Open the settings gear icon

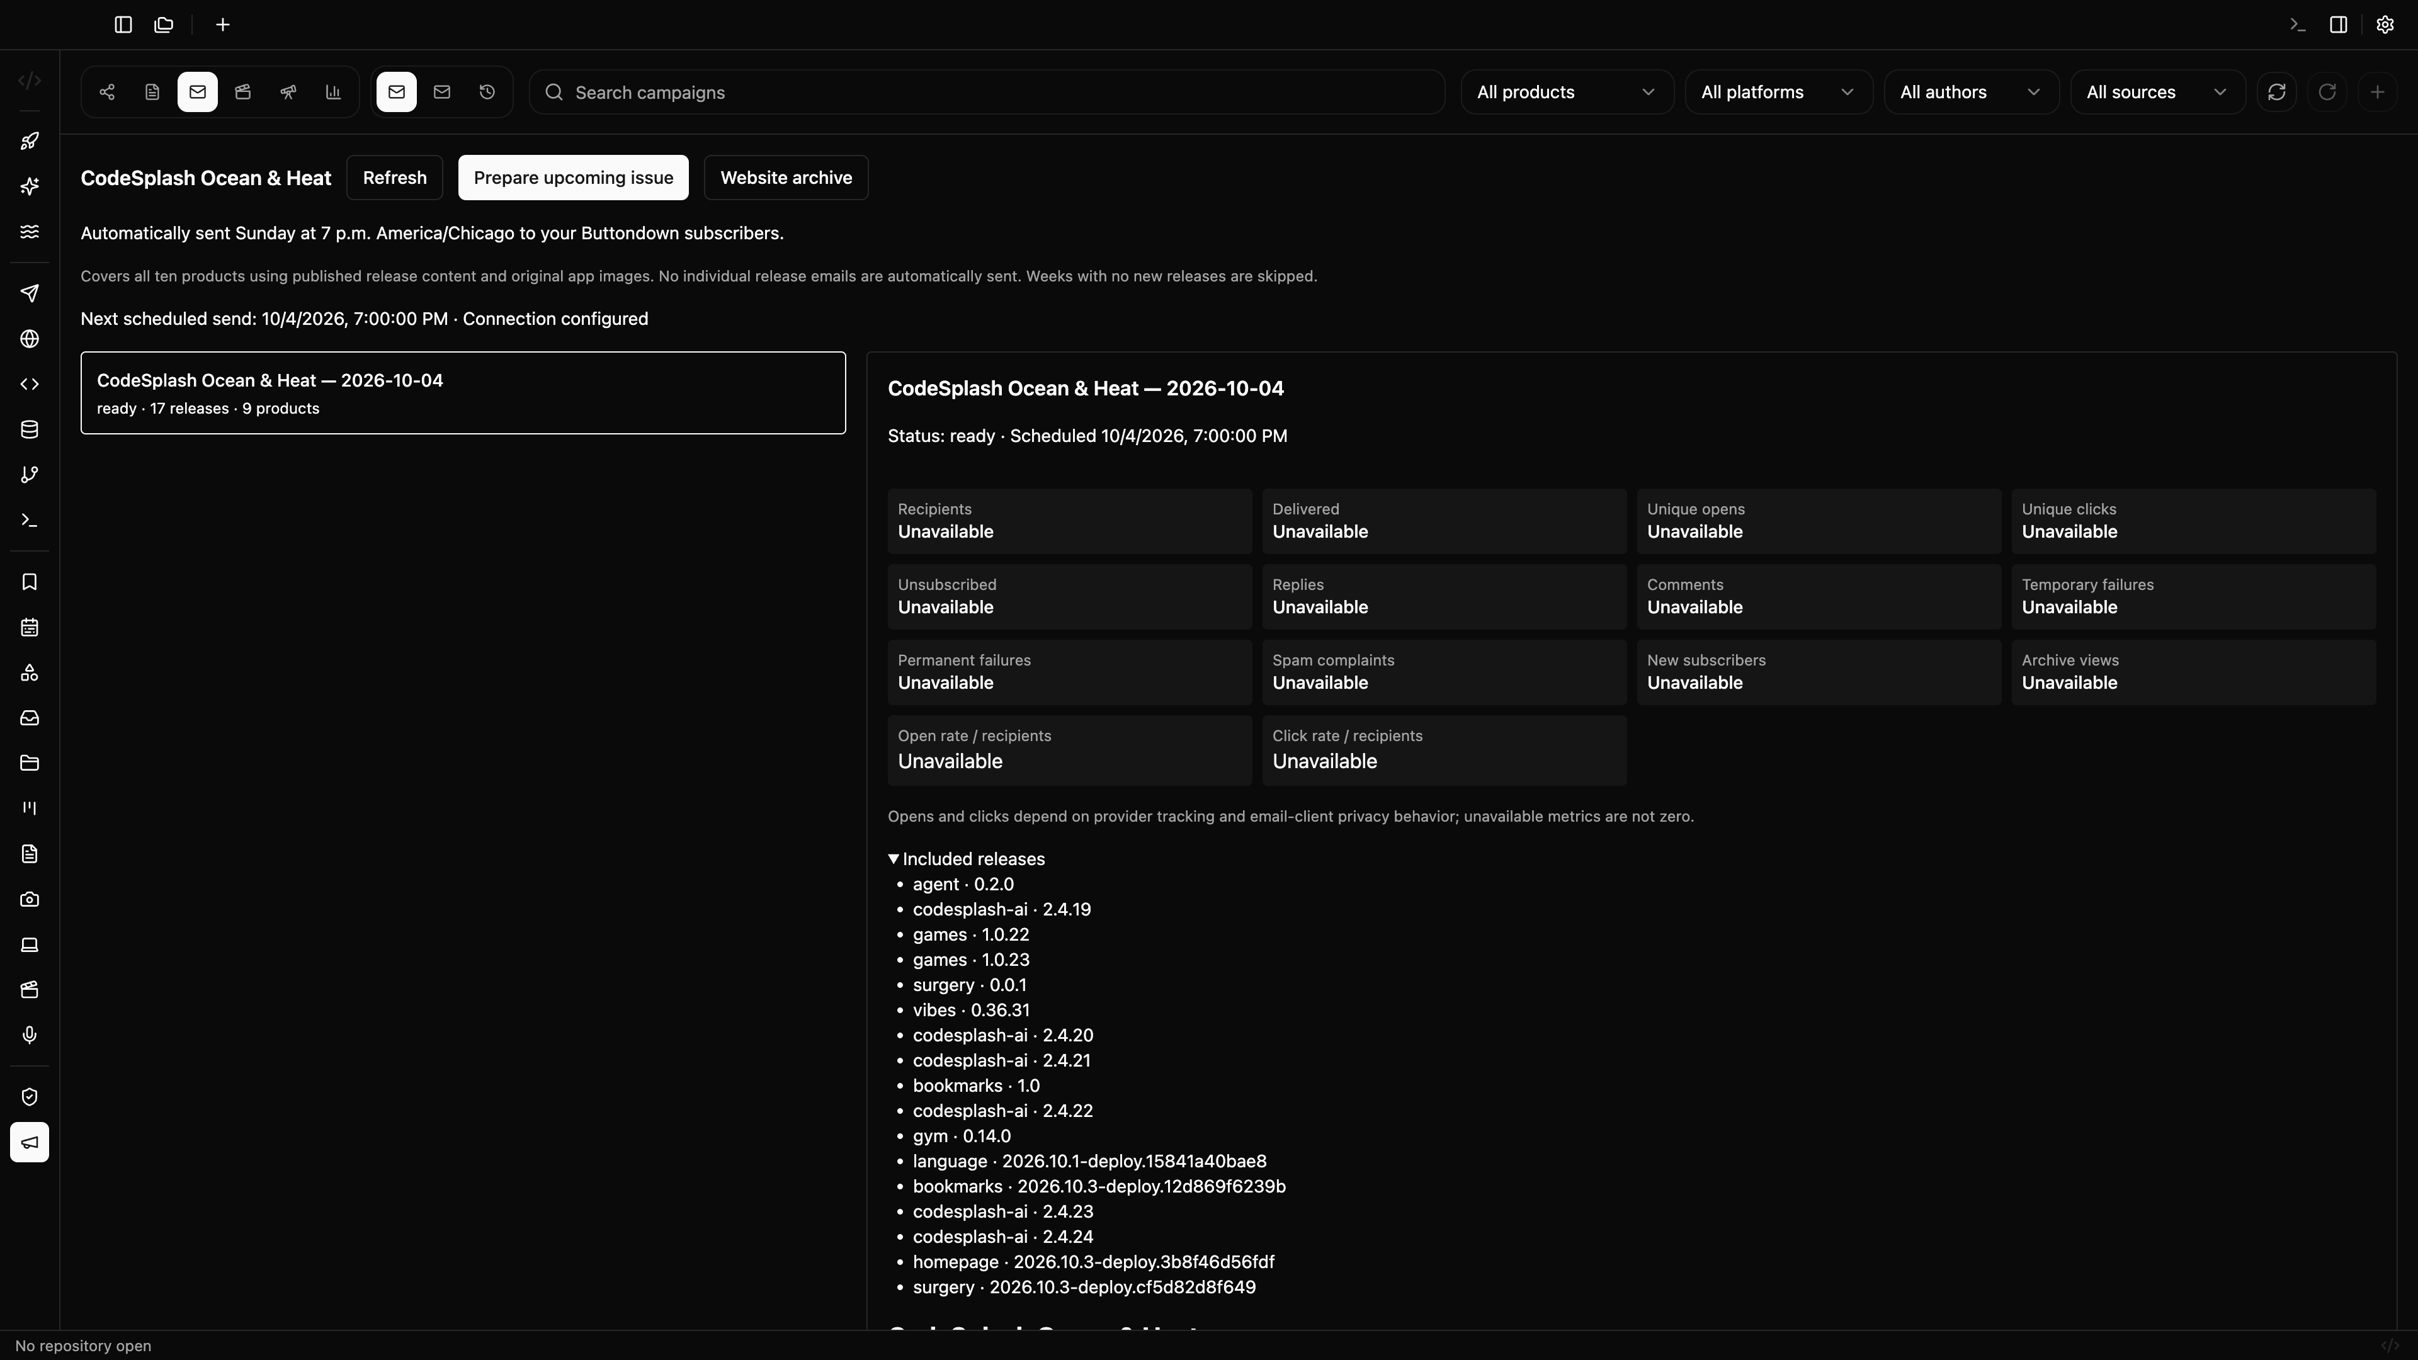coord(2385,25)
